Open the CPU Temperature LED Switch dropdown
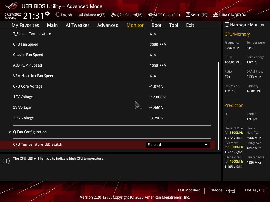Image resolution: width=270 pixels, height=202 pixels. 178,145
